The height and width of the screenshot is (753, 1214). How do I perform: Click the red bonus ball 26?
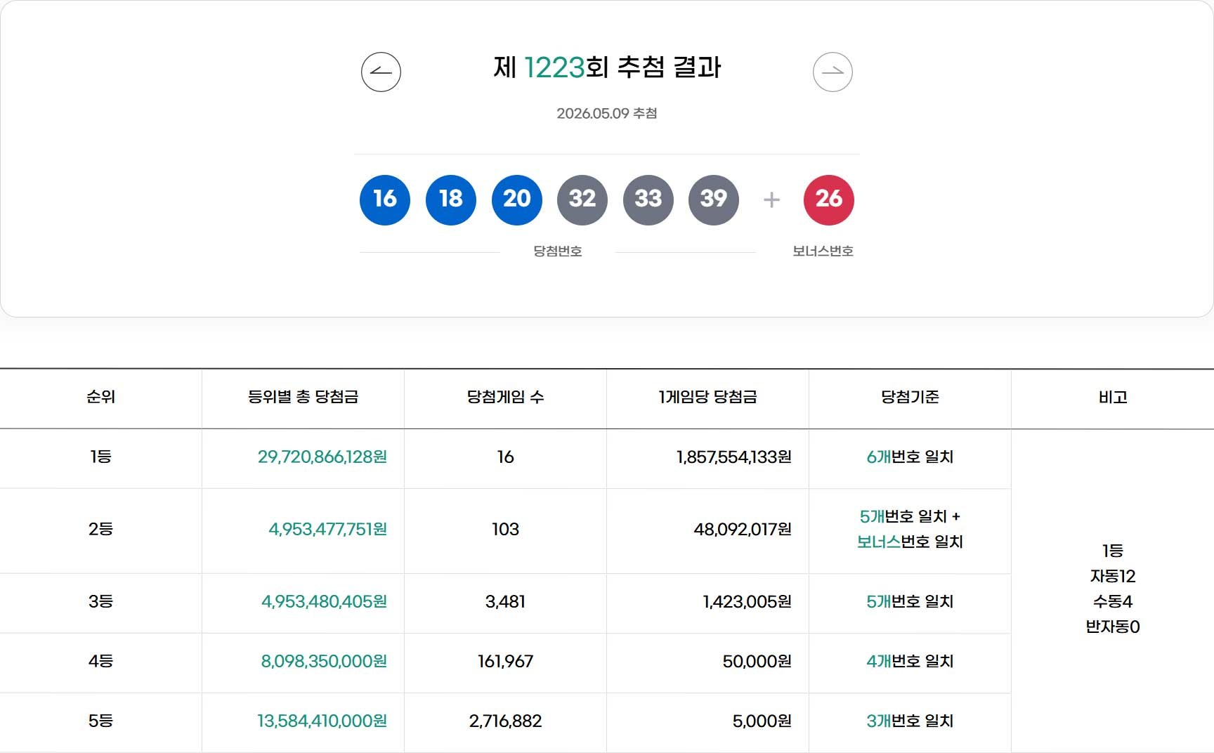(829, 200)
